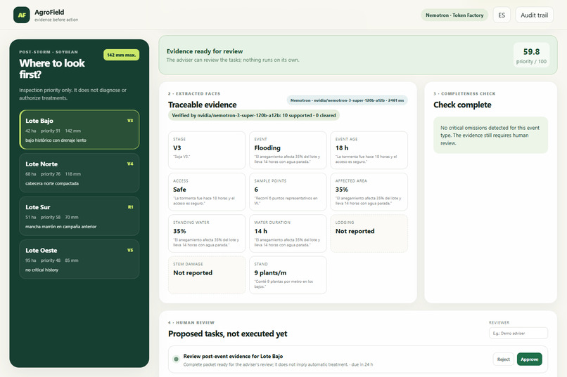Open the Access Safe fact card
The width and height of the screenshot is (567, 377).
pos(207,192)
